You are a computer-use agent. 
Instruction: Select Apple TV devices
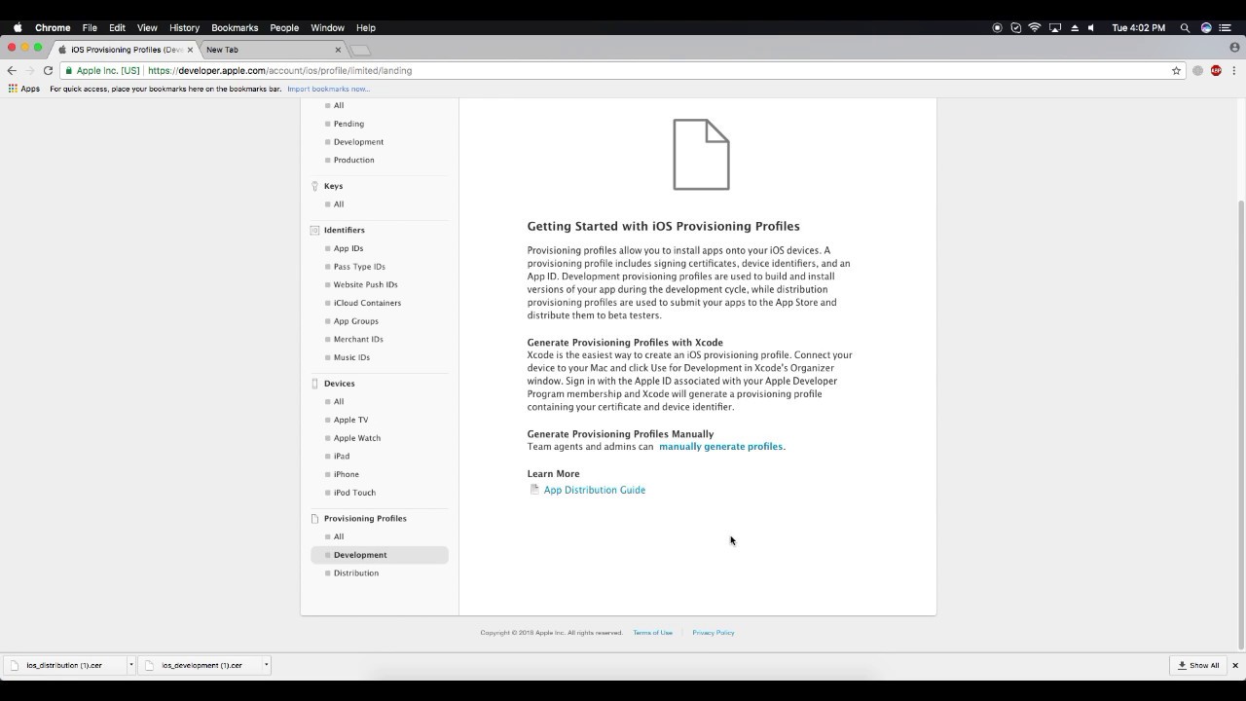point(350,420)
